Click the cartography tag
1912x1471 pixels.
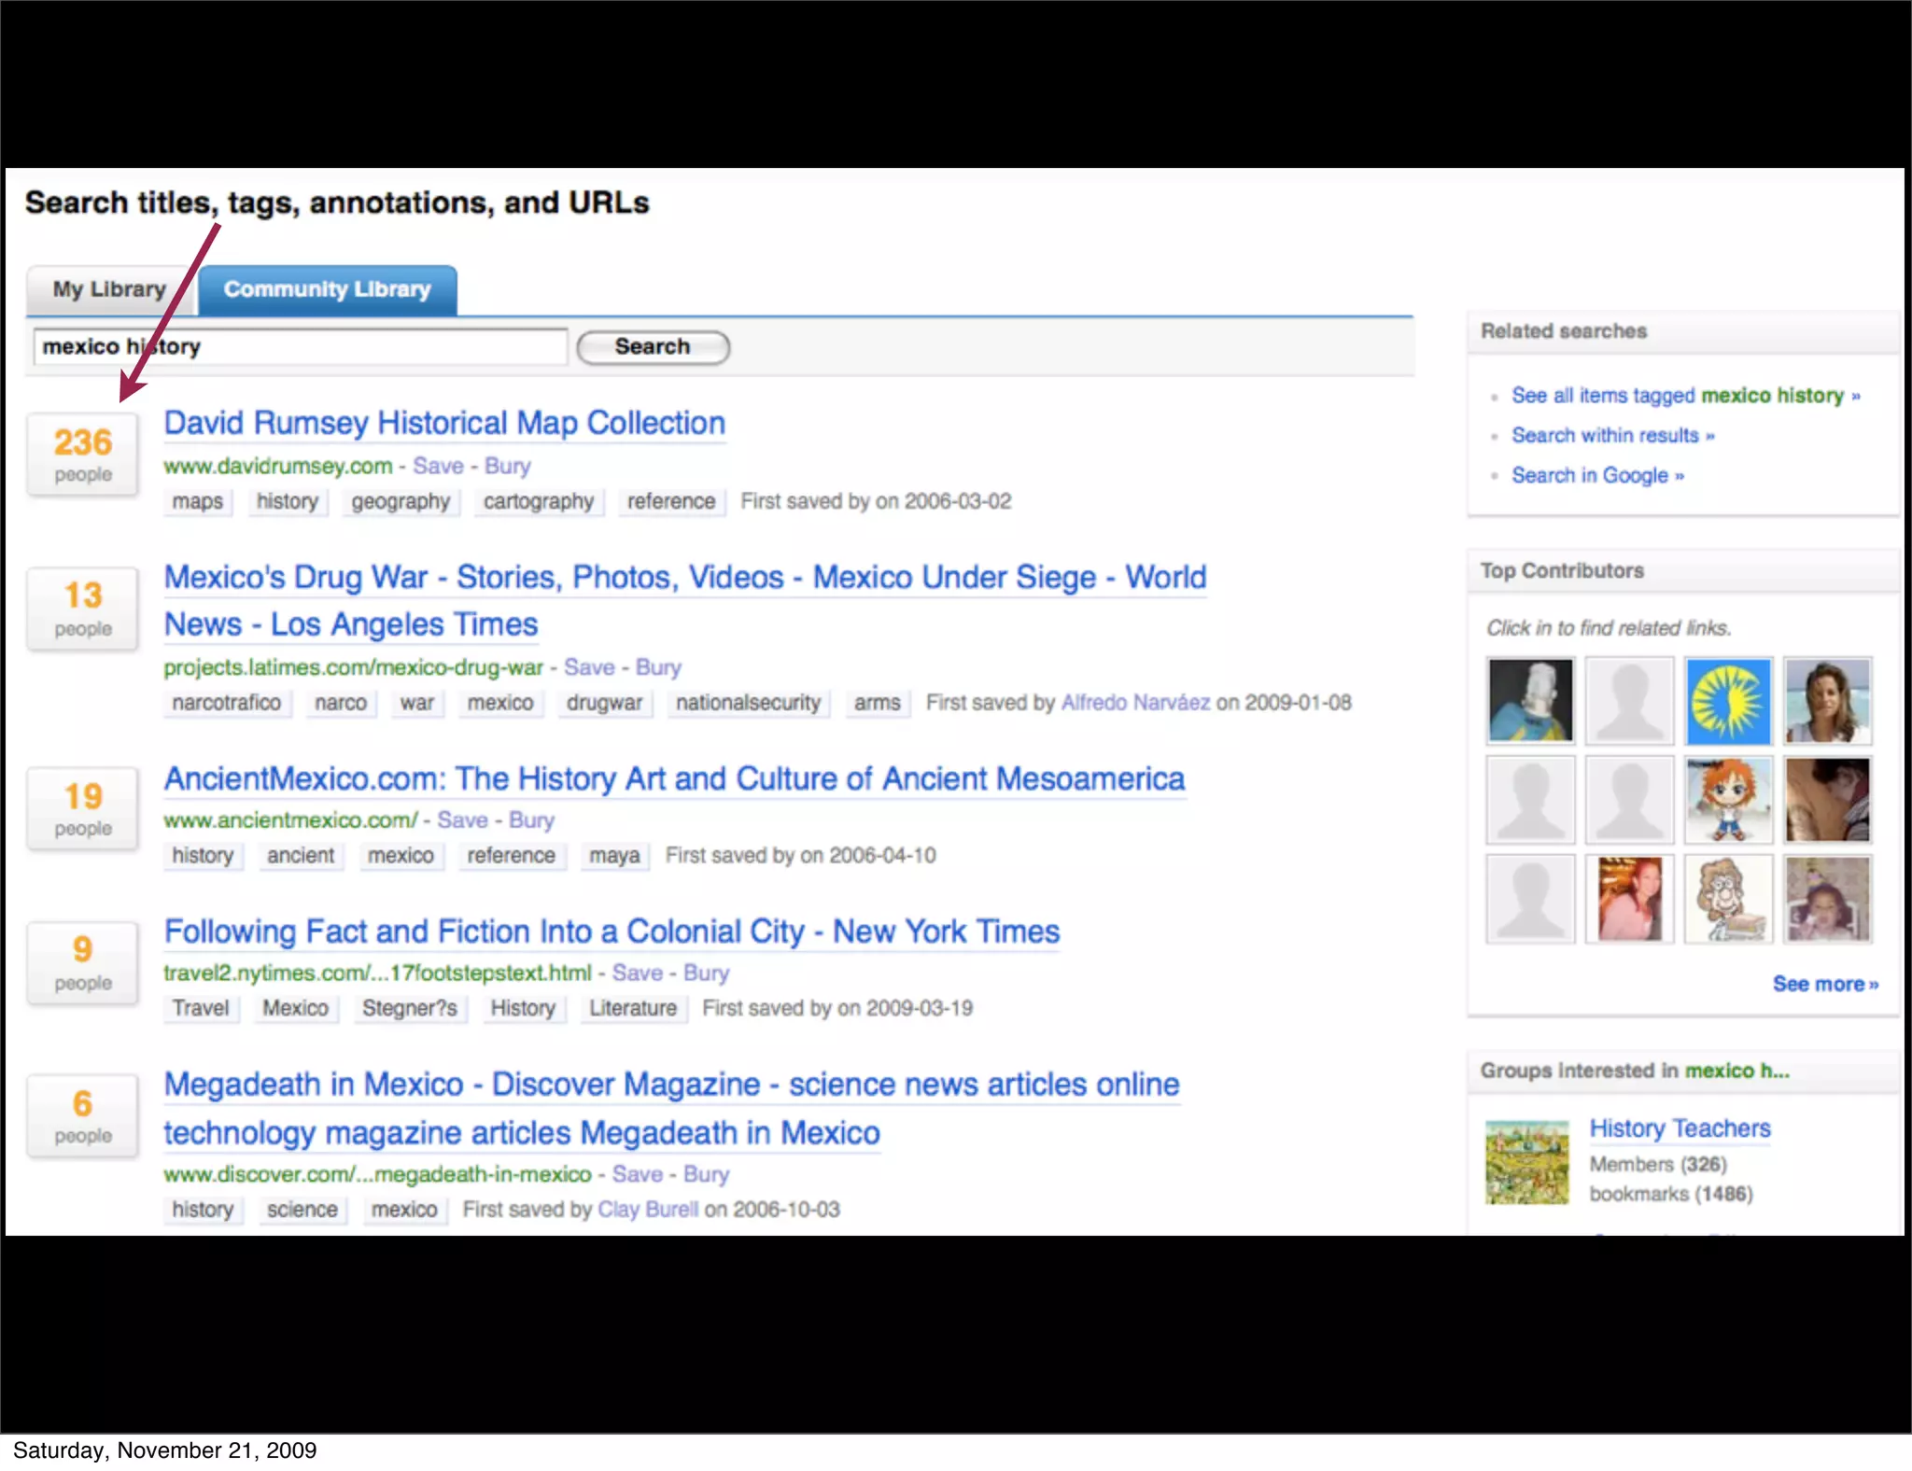pos(539,501)
